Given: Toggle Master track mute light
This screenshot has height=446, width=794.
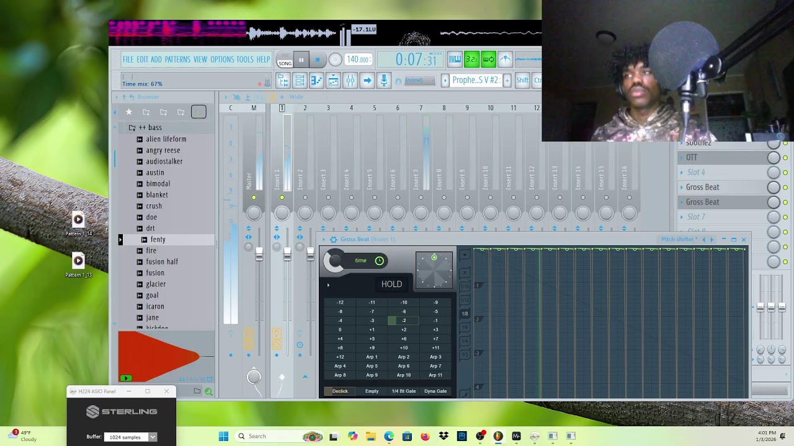Looking at the screenshot, I should (x=254, y=198).
